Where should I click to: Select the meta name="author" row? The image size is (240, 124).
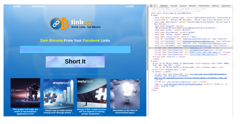click(x=173, y=30)
